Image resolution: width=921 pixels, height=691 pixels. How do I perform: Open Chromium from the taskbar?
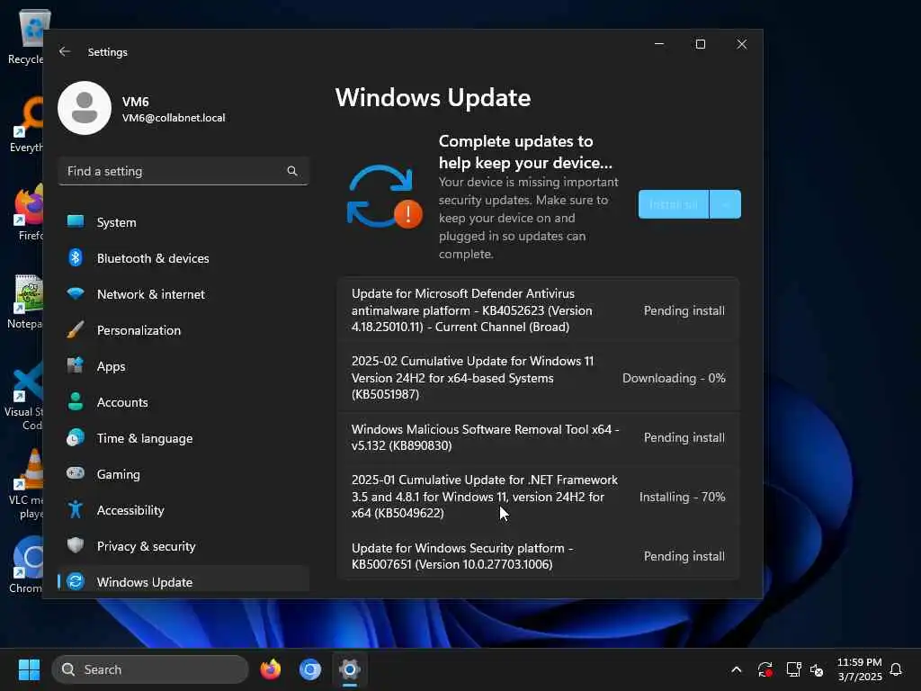tap(309, 669)
